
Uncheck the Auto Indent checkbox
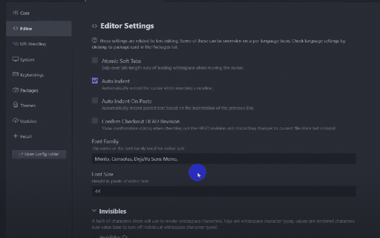pos(95,81)
